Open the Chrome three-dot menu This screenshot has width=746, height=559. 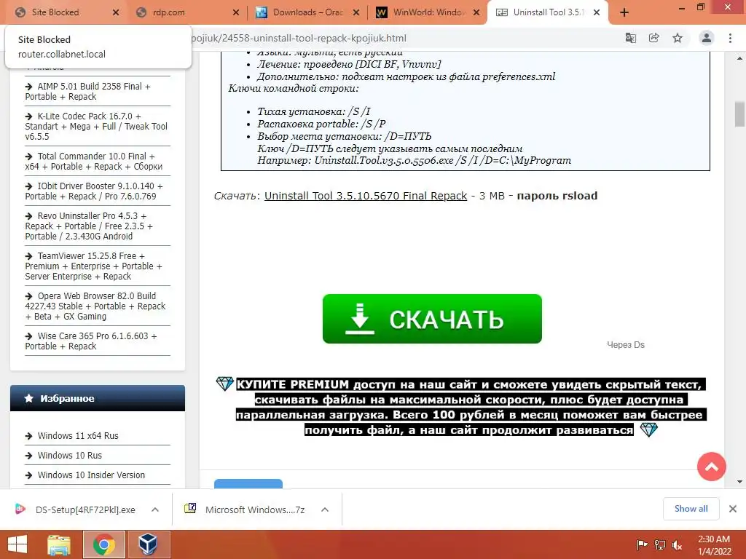[x=730, y=38]
